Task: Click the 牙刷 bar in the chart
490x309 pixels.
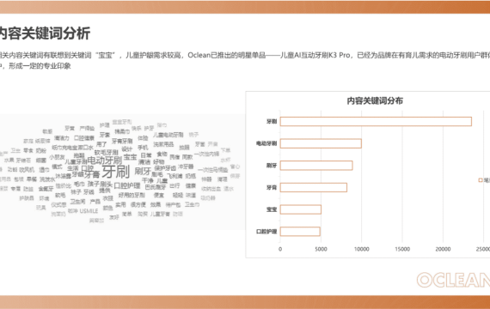Action: 376,121
